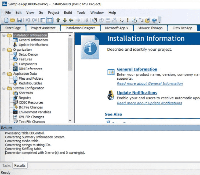Click the XML File Changes tree icon
Viewport: 200px width, 175px height.
15,117
